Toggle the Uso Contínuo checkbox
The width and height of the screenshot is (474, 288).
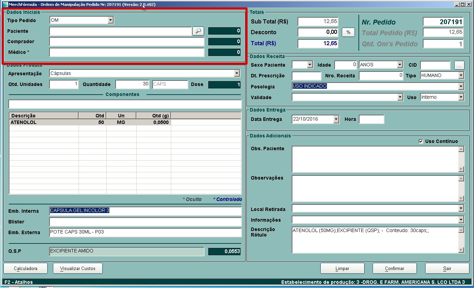click(x=421, y=141)
